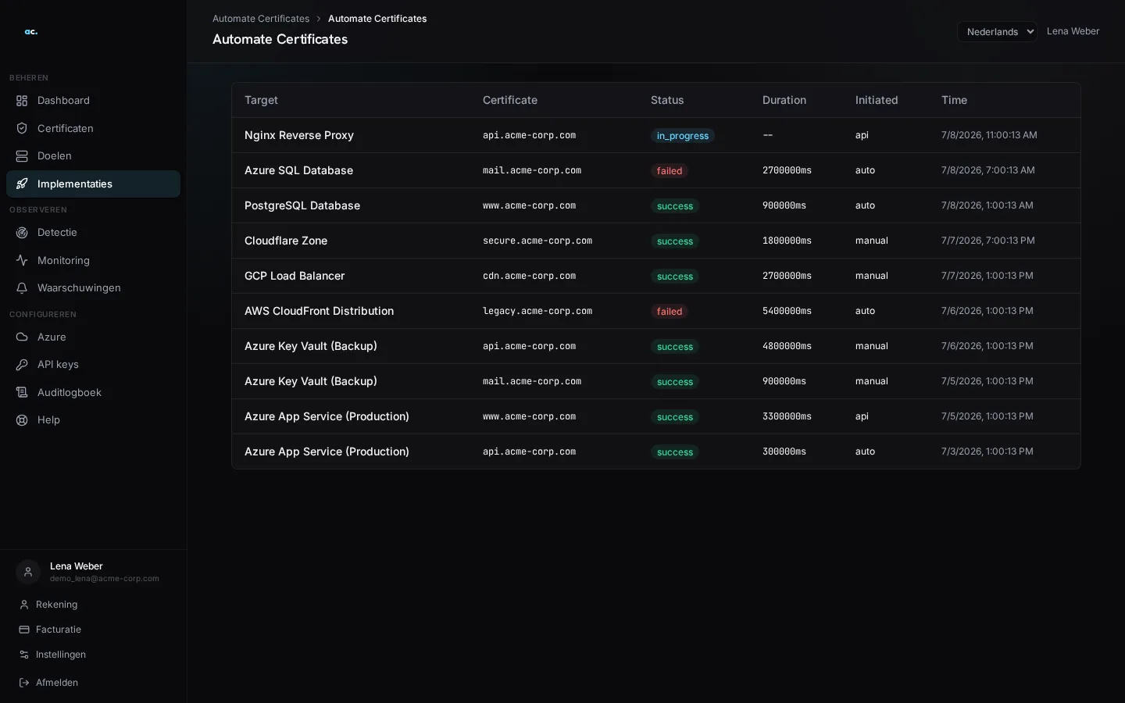Go to Certificaten in the sidebar

pyautogui.click(x=93, y=128)
